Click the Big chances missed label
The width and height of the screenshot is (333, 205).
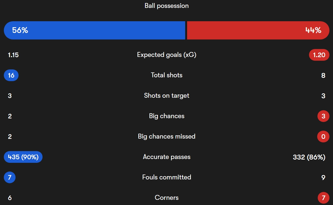[x=167, y=136]
